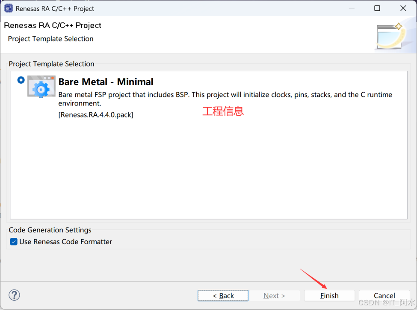The width and height of the screenshot is (417, 310).
Task: Select the Bare Metal - Minimal radio button
Action: (21, 80)
